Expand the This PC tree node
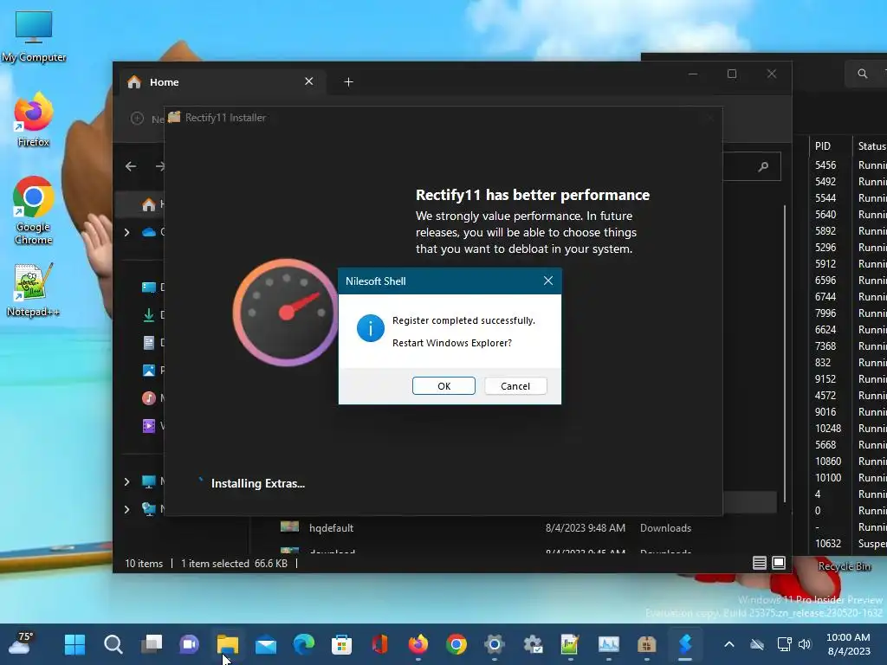 [126, 481]
